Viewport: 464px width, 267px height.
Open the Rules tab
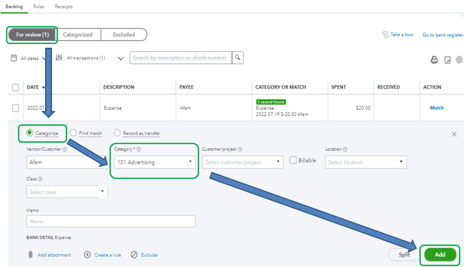click(x=39, y=6)
